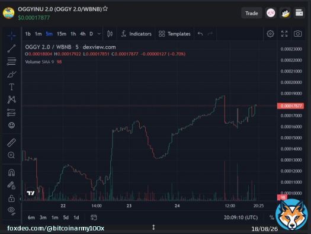Switch to the 1b interval

click(x=28, y=34)
